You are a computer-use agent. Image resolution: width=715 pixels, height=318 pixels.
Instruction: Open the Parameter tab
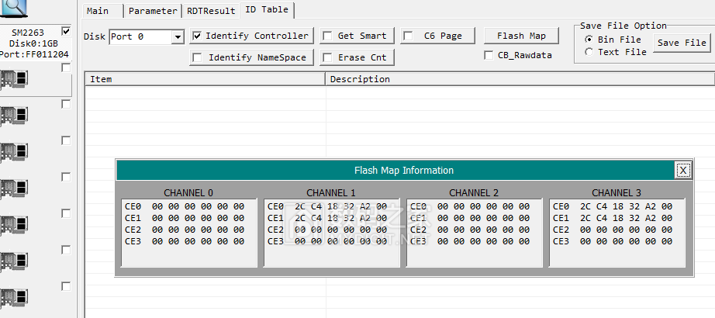coord(153,11)
